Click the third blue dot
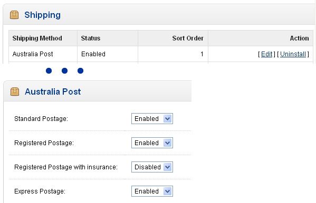Viewport: 316px width, 203px height. click(x=80, y=71)
